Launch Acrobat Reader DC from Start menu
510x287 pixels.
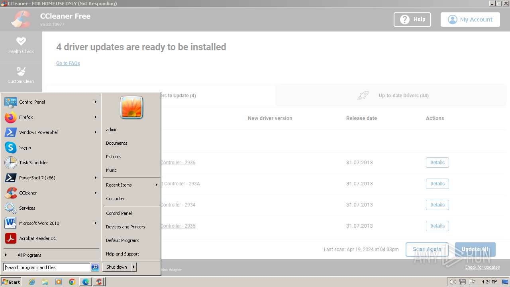[51, 238]
